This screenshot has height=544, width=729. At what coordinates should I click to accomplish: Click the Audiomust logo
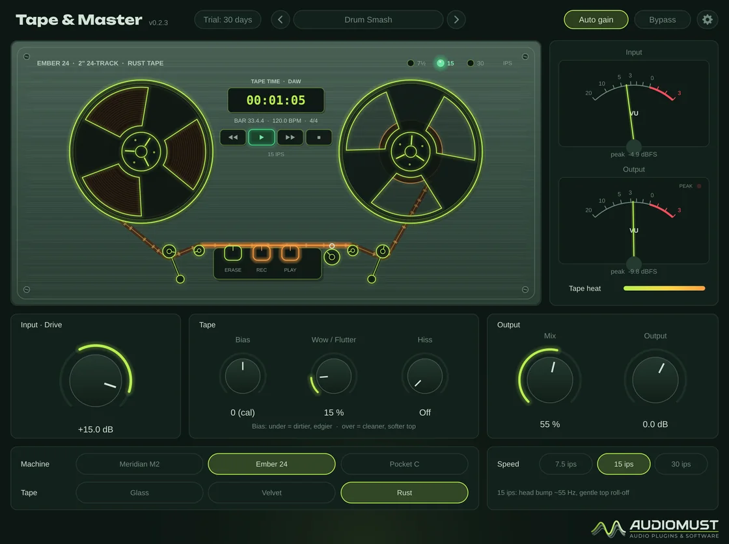[x=655, y=528]
